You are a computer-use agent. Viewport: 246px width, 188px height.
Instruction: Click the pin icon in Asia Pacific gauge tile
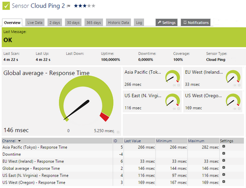pyautogui.click(x=174, y=85)
